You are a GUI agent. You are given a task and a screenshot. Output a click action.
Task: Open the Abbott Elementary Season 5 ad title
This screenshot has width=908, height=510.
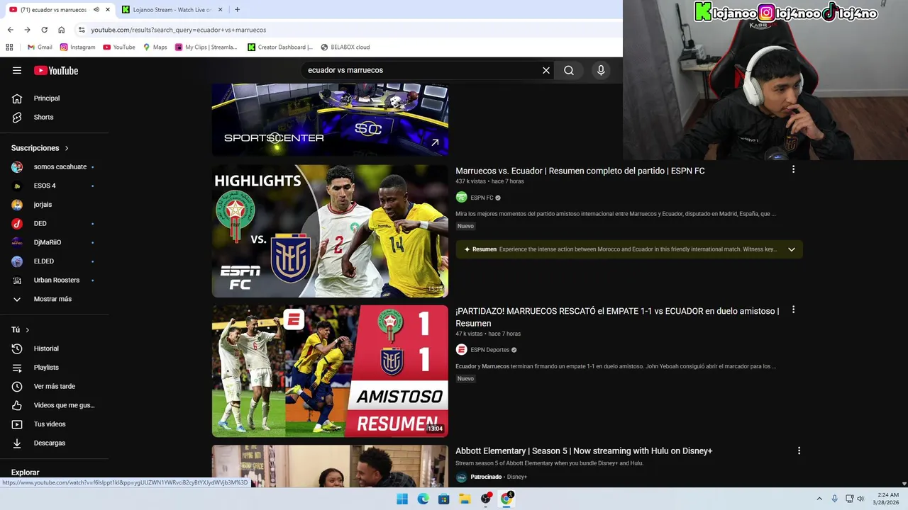point(584,450)
